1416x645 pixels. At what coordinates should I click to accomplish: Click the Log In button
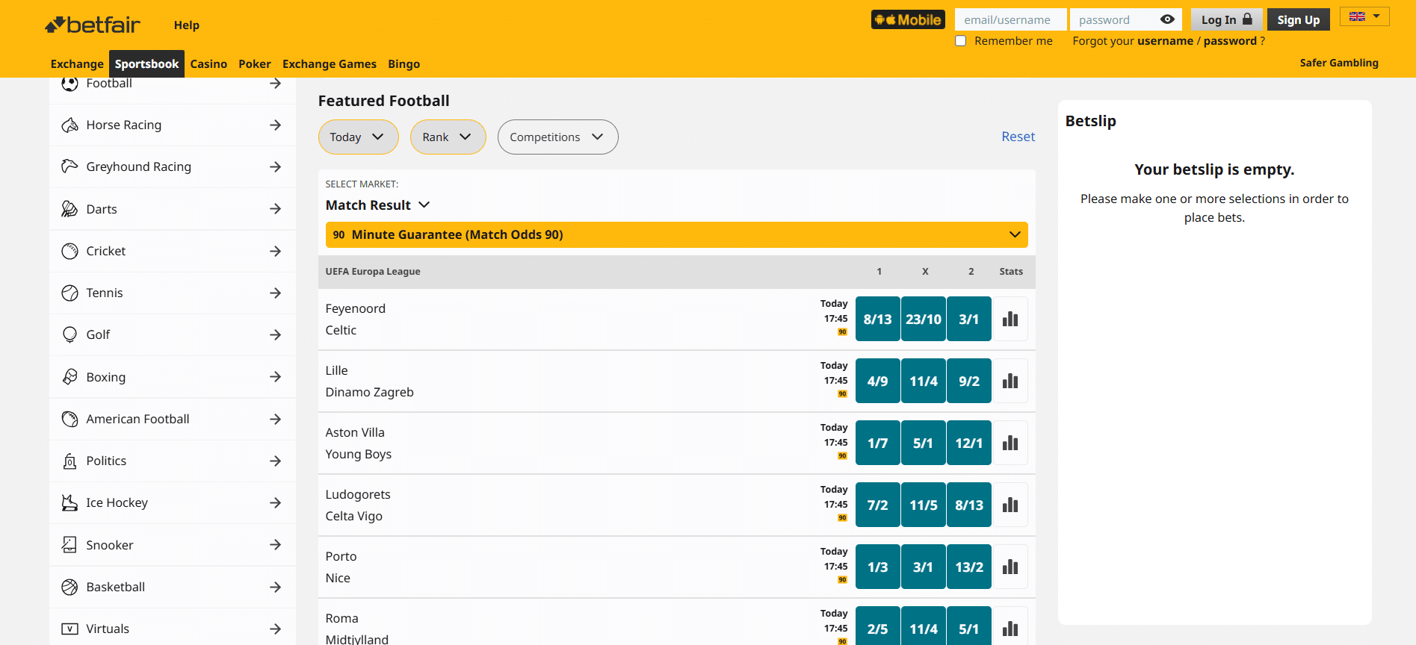(x=1227, y=19)
